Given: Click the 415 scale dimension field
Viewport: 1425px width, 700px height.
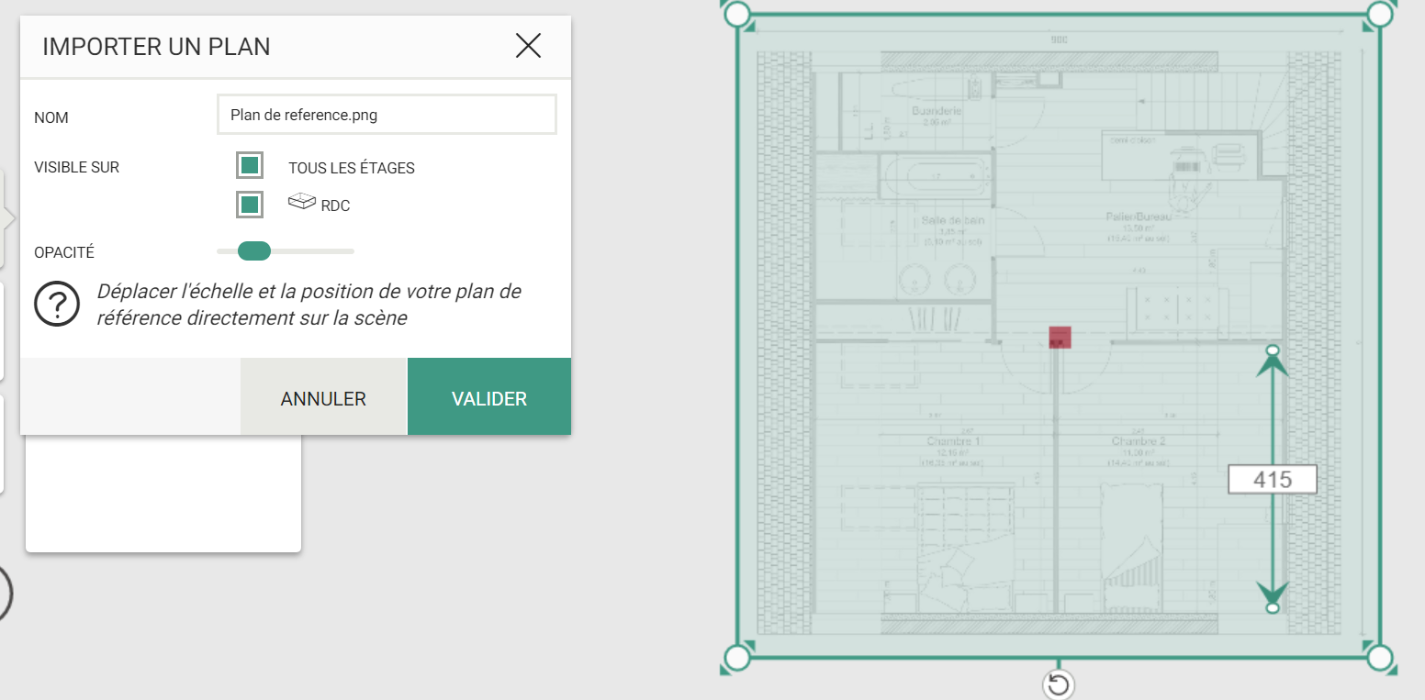Looking at the screenshot, I should (1273, 479).
